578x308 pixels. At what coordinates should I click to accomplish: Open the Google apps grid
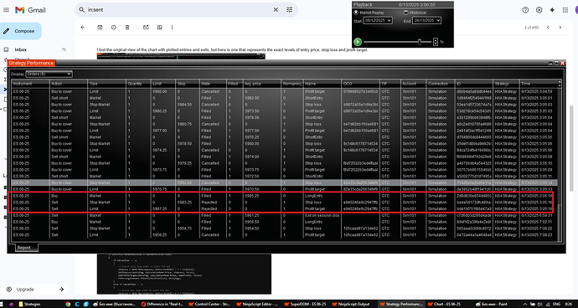coord(565,10)
